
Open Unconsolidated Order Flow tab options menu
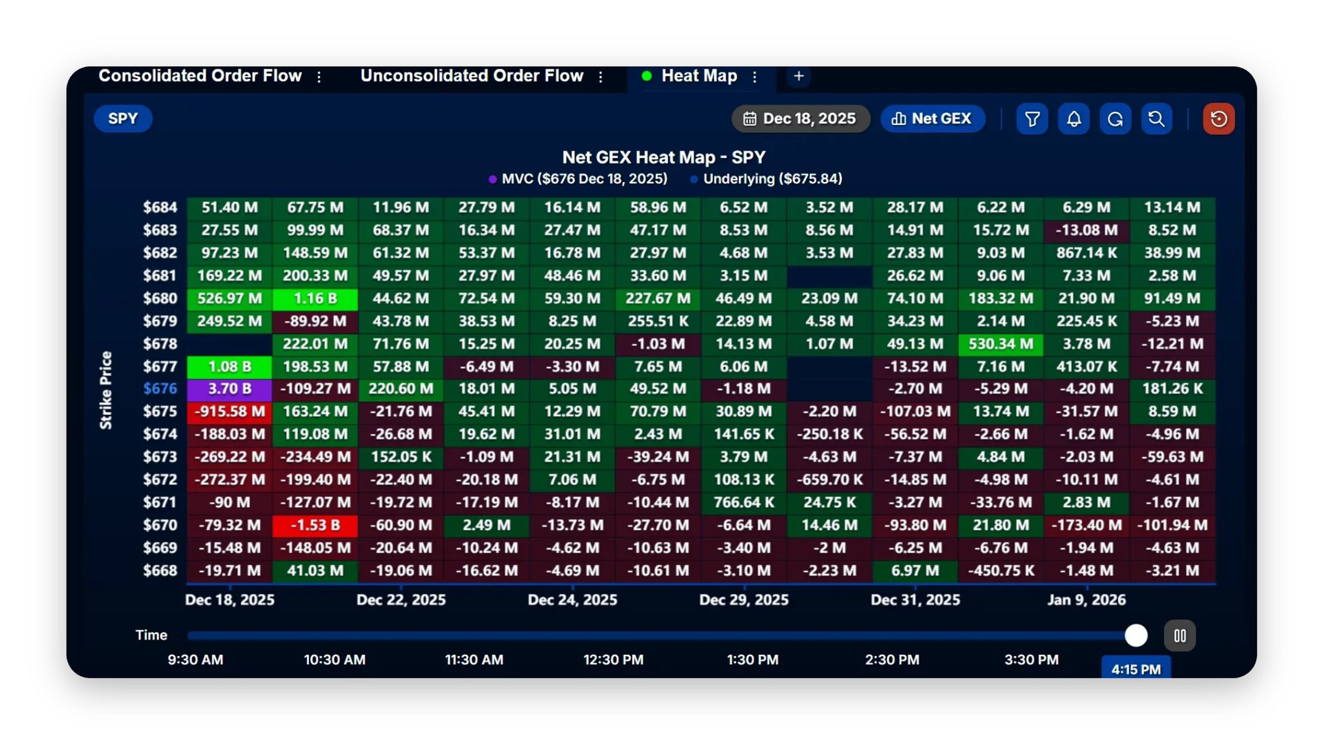click(x=601, y=76)
